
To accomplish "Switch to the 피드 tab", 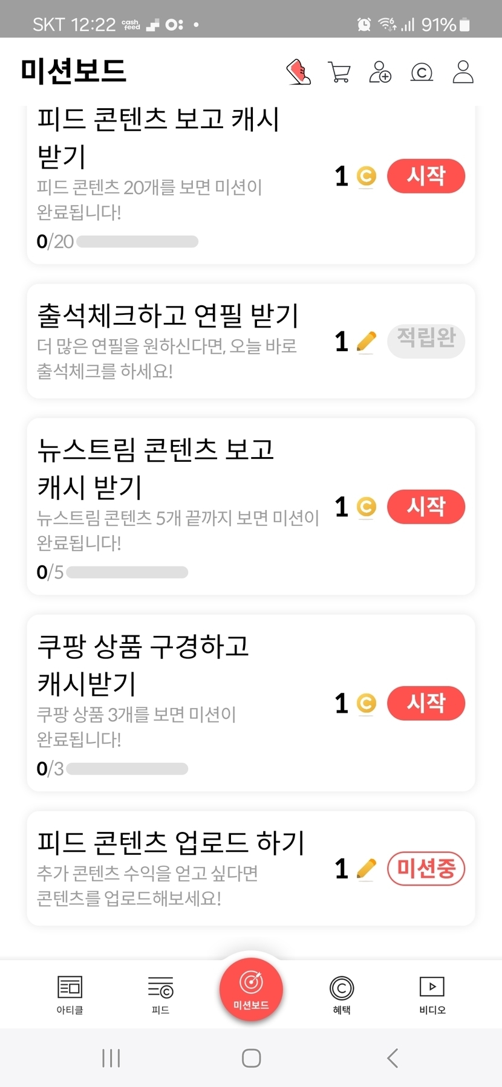I will coord(160,994).
